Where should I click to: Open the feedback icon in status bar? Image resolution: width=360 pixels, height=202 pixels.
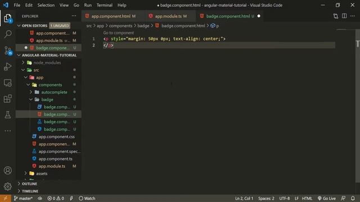(343, 198)
